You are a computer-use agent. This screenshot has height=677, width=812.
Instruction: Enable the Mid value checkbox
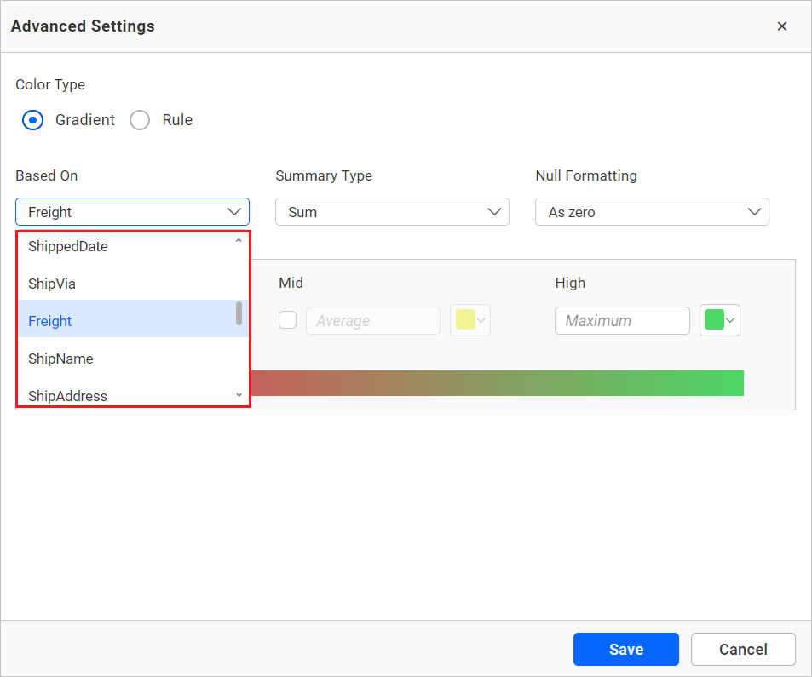[x=288, y=320]
